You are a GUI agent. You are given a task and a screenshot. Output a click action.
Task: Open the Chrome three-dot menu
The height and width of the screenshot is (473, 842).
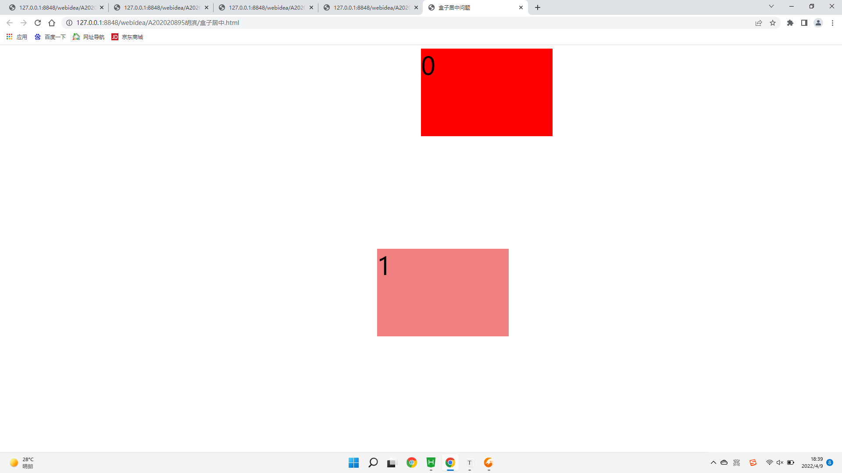[x=832, y=23]
